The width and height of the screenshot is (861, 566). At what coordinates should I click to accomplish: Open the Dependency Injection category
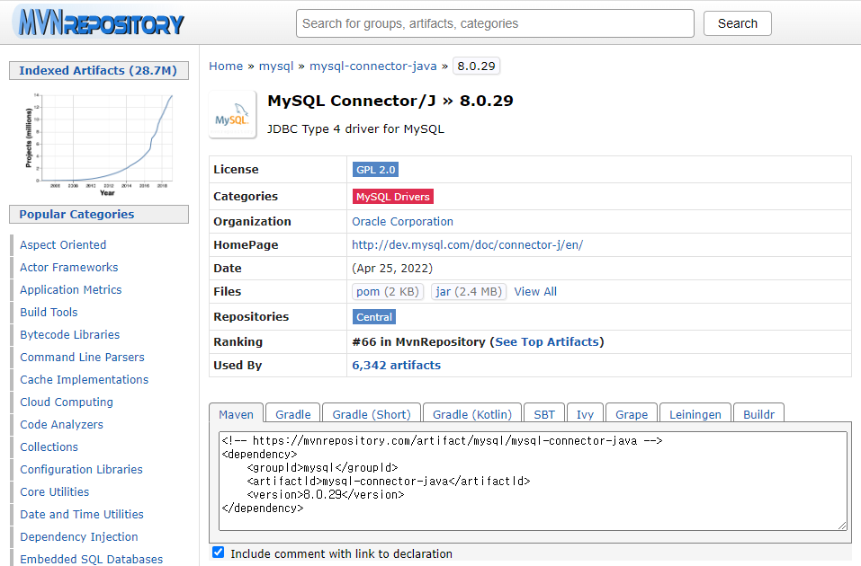coord(79,537)
